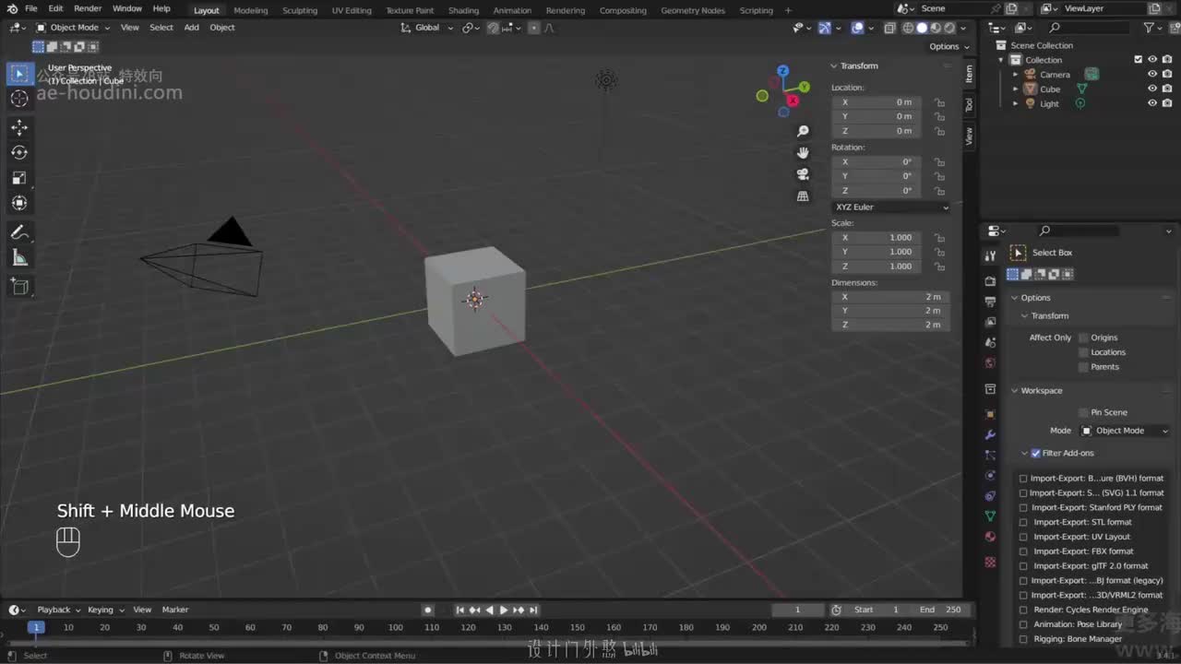Expand the Camera item in outliner
The width and height of the screenshot is (1181, 664).
pyautogui.click(x=1016, y=75)
